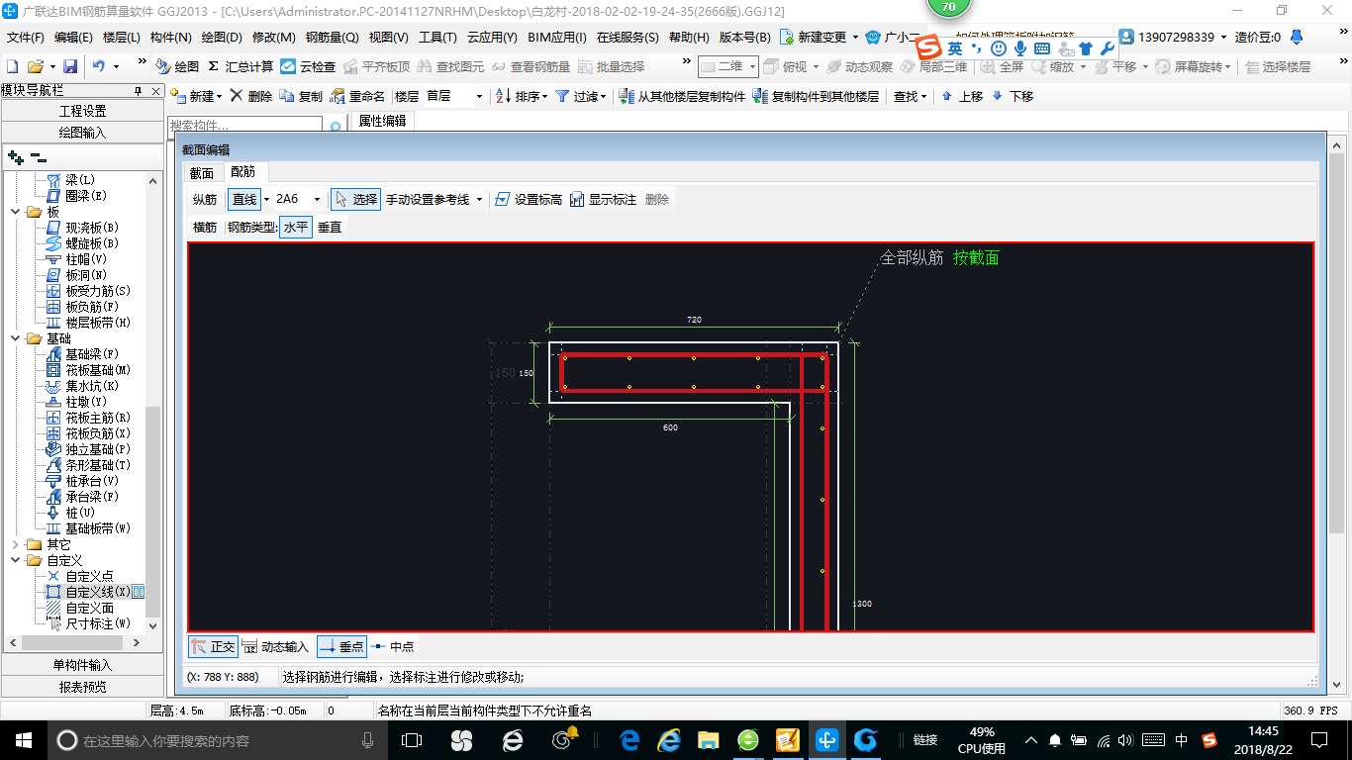This screenshot has width=1352, height=760.
Task: Save the project with the floppy disk icon
Action: click(x=70, y=66)
